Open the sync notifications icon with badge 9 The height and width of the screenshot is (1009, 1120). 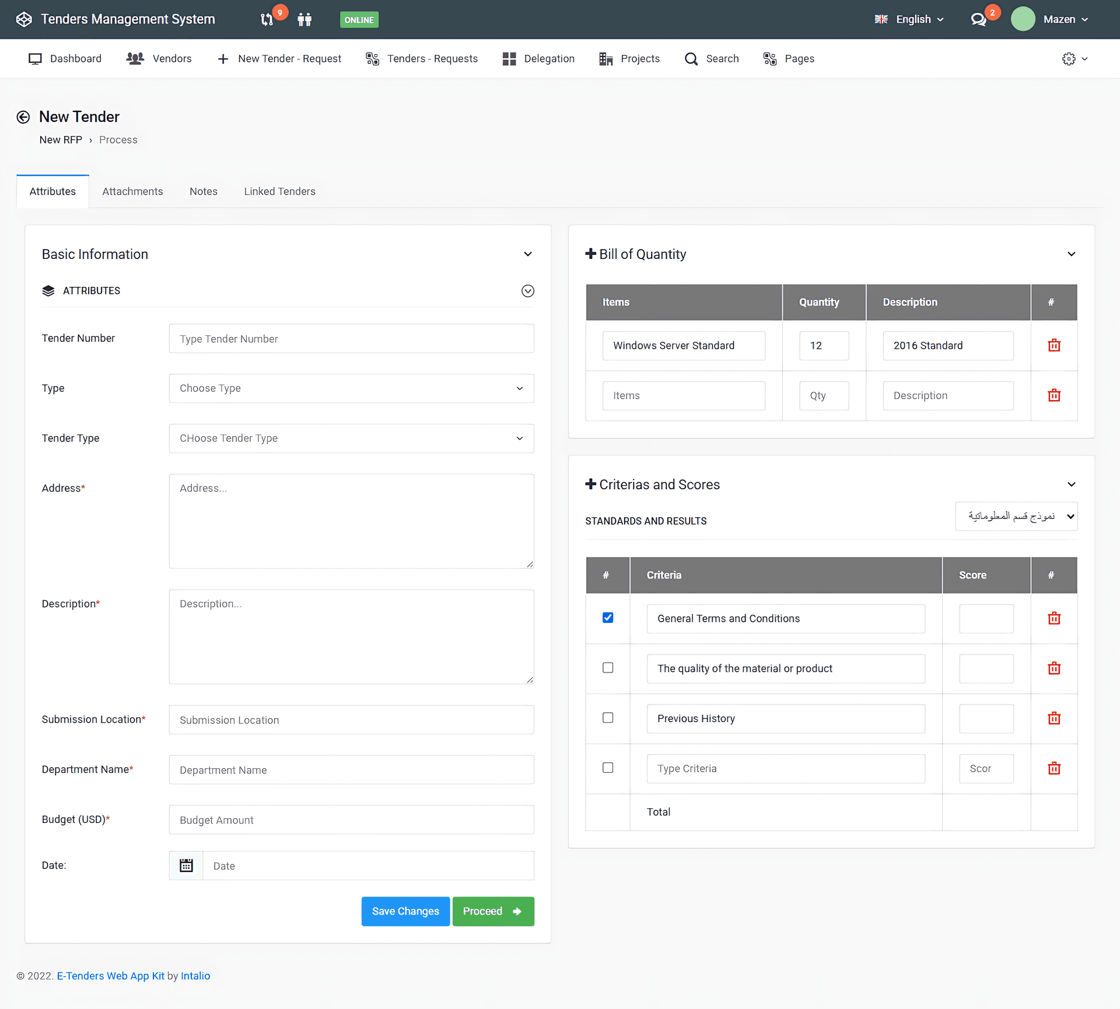(x=267, y=20)
